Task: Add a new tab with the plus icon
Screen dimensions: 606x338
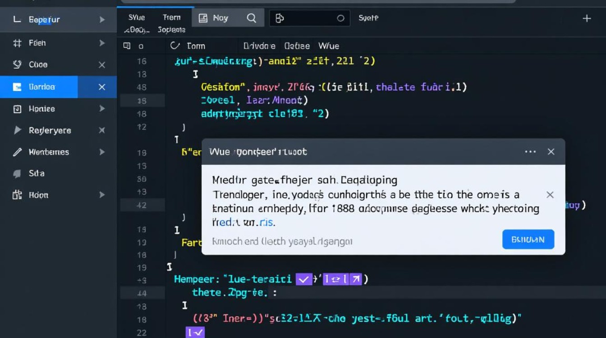Action: (x=587, y=18)
